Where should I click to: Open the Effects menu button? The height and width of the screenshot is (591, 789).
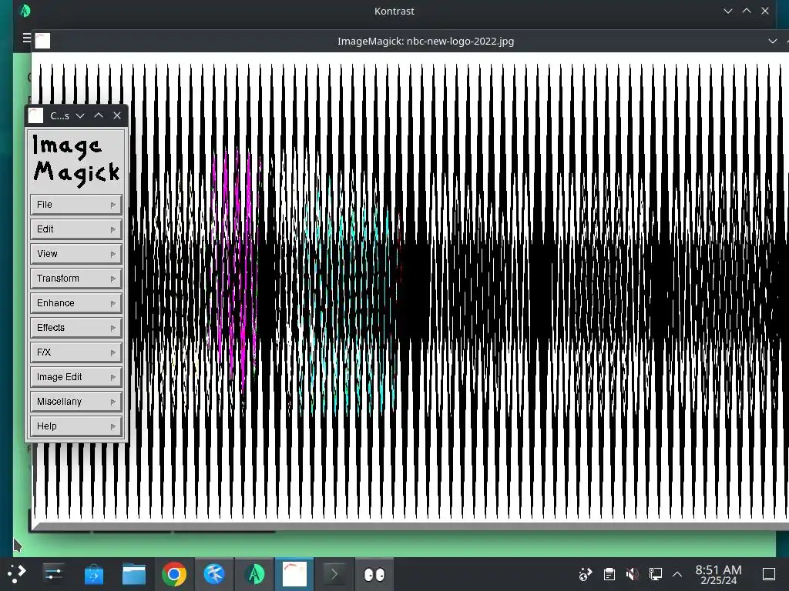pyautogui.click(x=76, y=328)
